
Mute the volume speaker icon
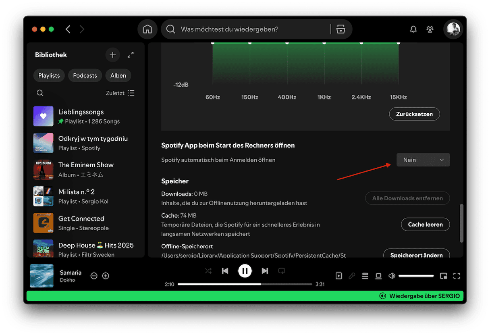(x=392, y=276)
